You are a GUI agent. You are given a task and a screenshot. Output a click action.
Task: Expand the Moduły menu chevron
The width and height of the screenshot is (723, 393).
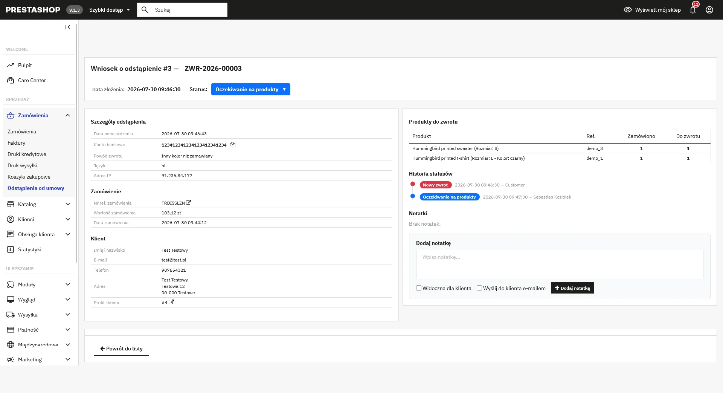click(x=68, y=284)
